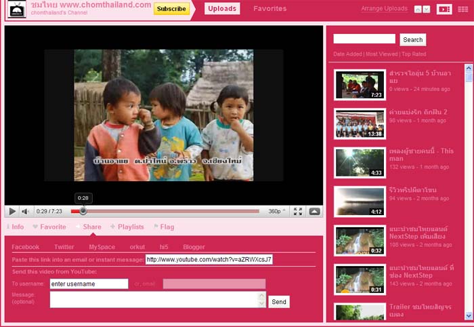The width and height of the screenshot is (474, 327).
Task: Enter fullscreen mode using the expand icon
Action: pos(298,212)
